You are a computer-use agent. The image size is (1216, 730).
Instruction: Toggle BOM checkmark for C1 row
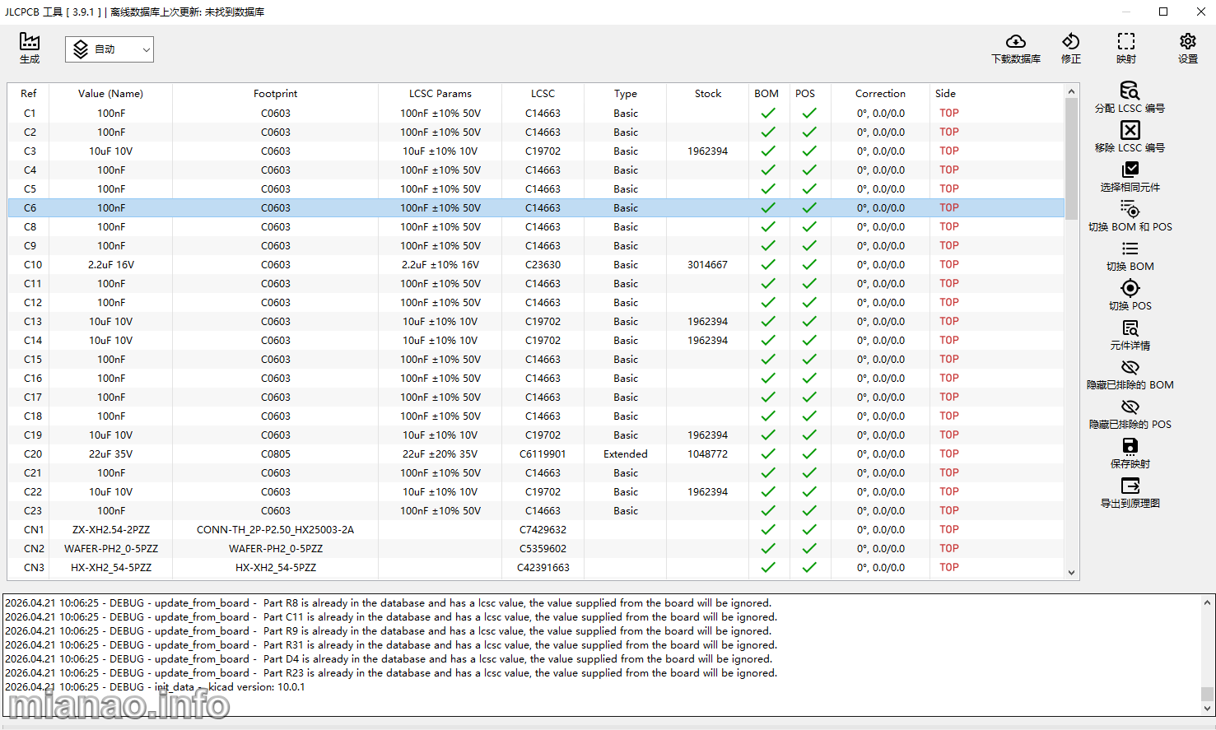click(x=767, y=114)
